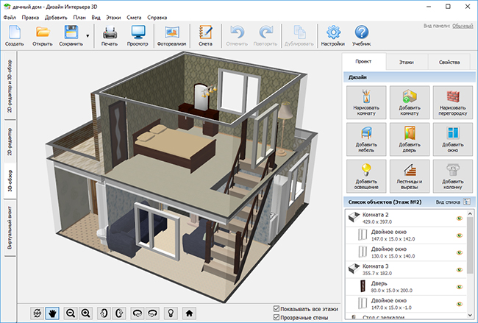Open the Этажи menu
This screenshot has height=323, width=478.
tap(113, 18)
